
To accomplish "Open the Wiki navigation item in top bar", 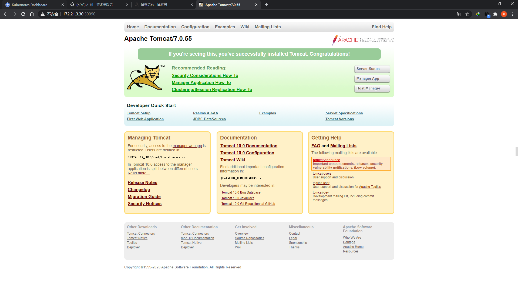I will tap(245, 27).
